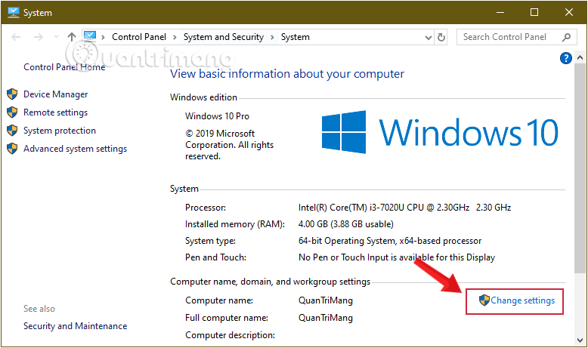Open System protection

[60, 131]
